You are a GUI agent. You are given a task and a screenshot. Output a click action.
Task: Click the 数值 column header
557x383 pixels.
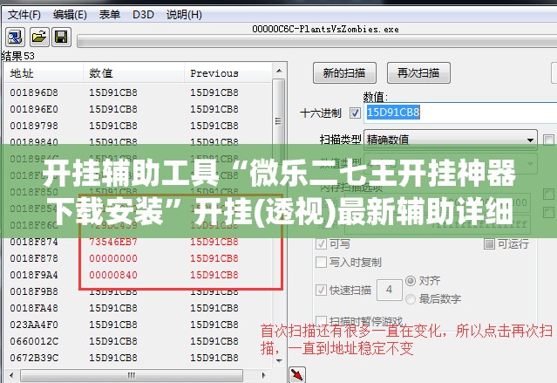pyautogui.click(x=133, y=73)
